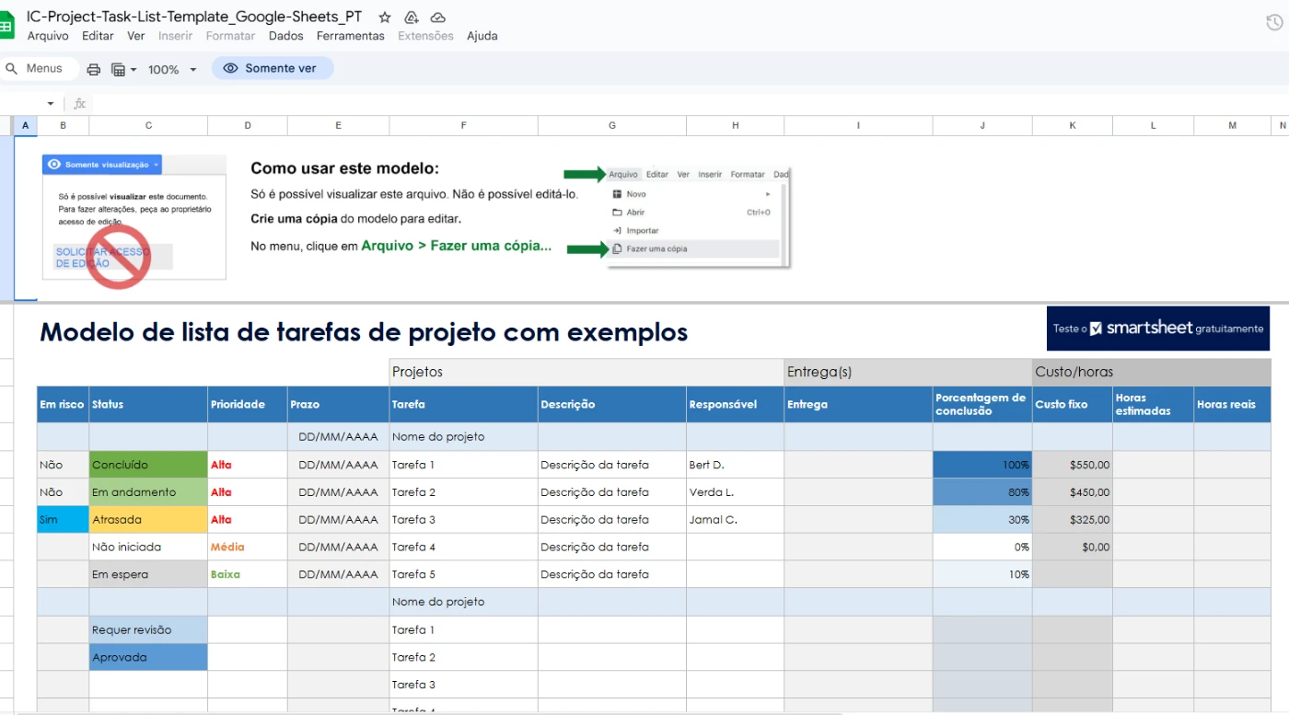This screenshot has width=1289, height=715.
Task: Open the Arquivo menu
Action: point(48,36)
